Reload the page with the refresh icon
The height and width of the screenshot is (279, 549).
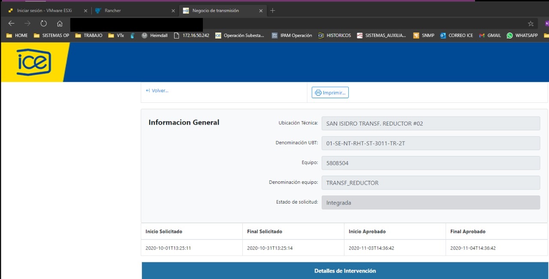[x=43, y=24]
